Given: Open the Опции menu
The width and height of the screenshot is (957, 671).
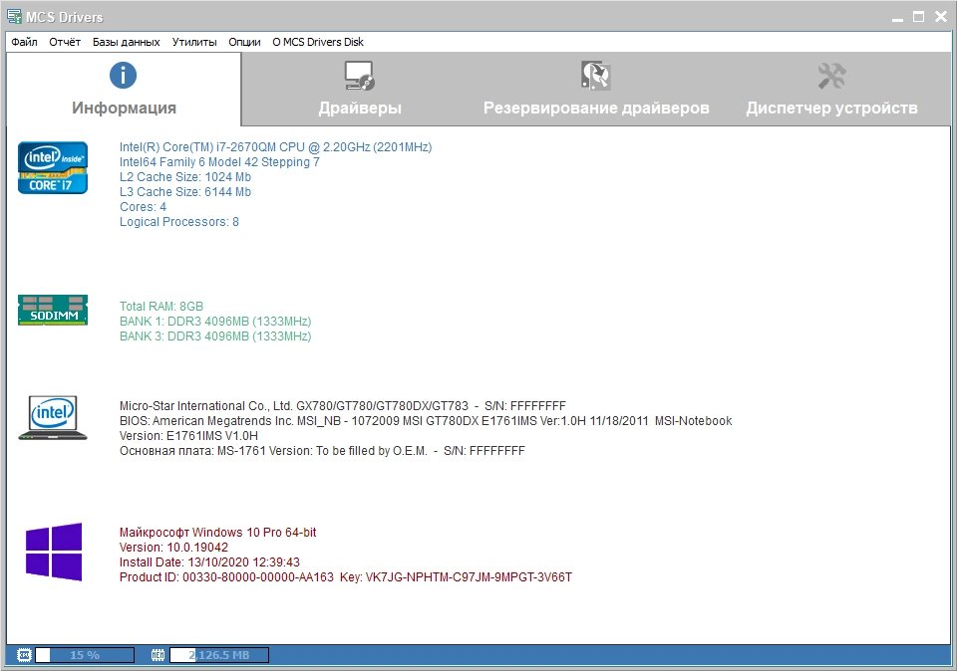Looking at the screenshot, I should pos(244,42).
